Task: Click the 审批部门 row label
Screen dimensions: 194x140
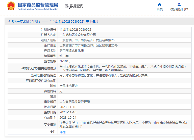Action: pos(50,102)
